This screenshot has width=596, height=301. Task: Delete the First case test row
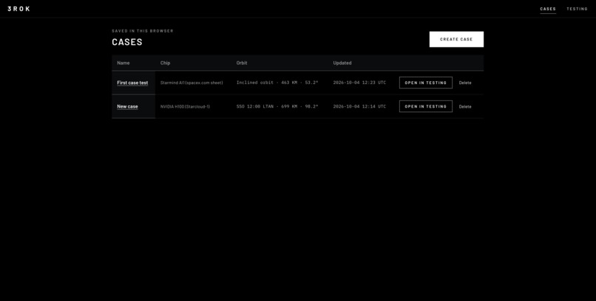click(x=465, y=83)
